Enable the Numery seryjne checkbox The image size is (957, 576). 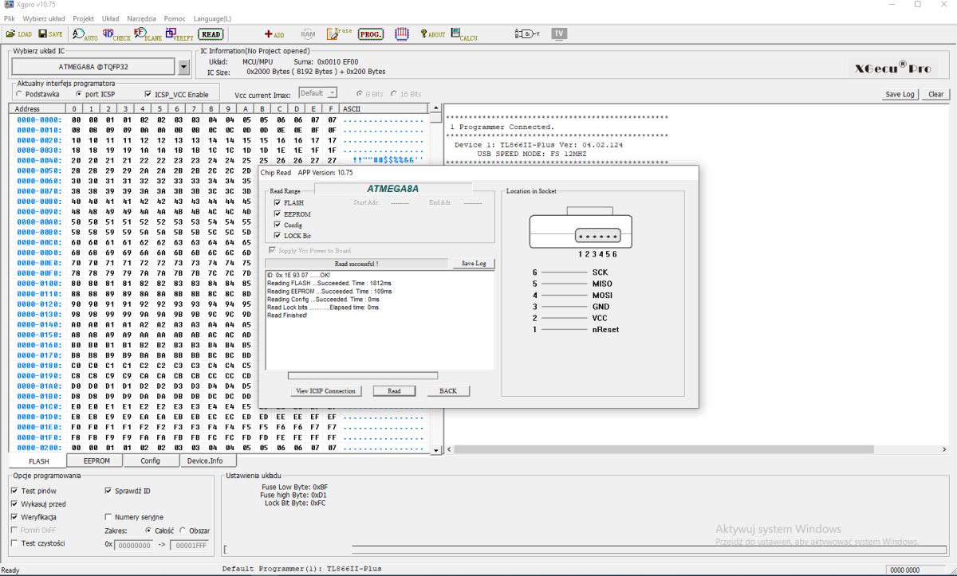coord(108,517)
